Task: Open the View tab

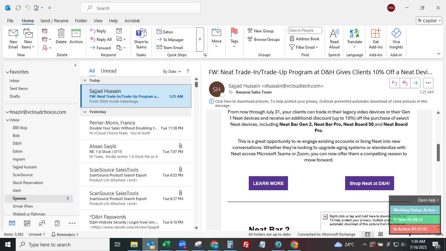Action: [98, 21]
